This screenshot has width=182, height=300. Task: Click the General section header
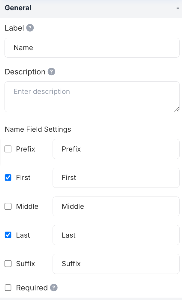18,8
